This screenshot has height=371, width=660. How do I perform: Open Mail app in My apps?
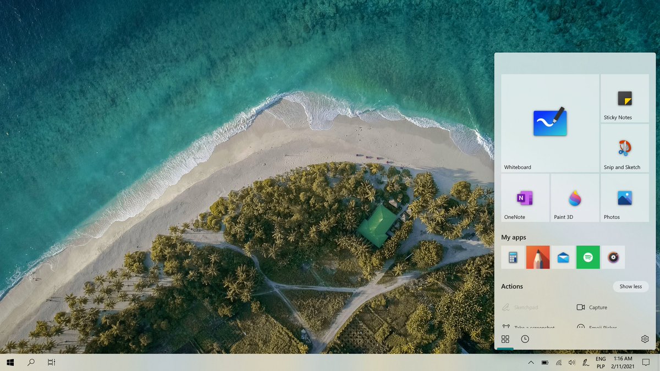[x=563, y=257]
